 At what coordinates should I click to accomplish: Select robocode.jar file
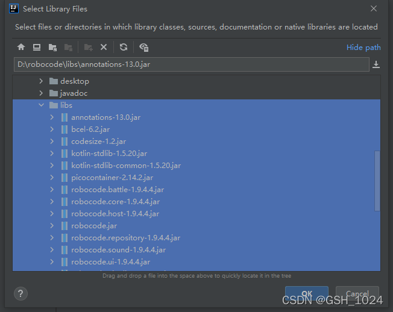click(196, 226)
